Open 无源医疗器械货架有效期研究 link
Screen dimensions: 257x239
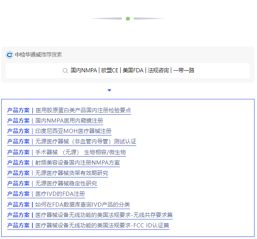point(72,173)
